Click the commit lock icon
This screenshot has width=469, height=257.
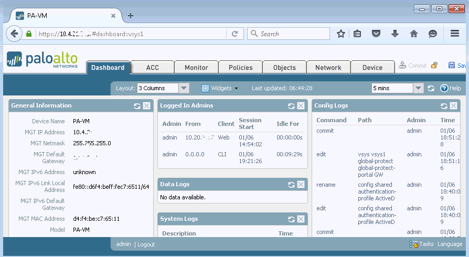tap(434, 66)
